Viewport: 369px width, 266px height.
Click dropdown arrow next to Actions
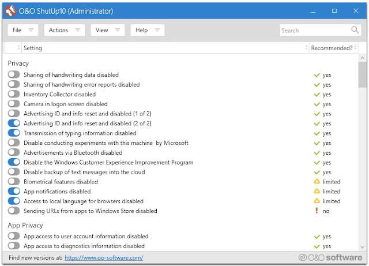(x=77, y=30)
